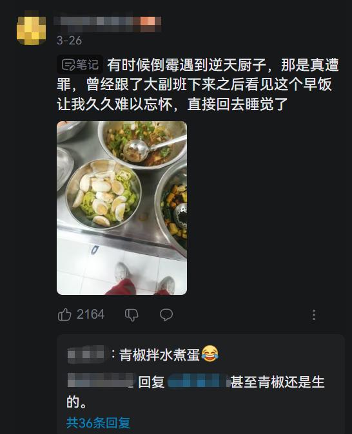The image size is (352, 434).
Task: Like the comment with the thumbs-up icon
Action: pos(64,315)
